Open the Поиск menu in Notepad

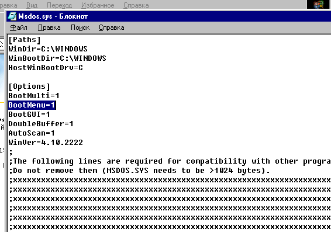click(80, 27)
